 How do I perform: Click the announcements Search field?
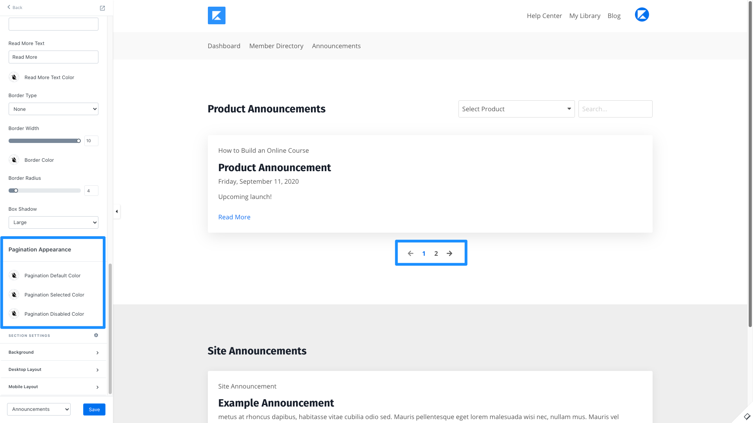tap(615, 109)
